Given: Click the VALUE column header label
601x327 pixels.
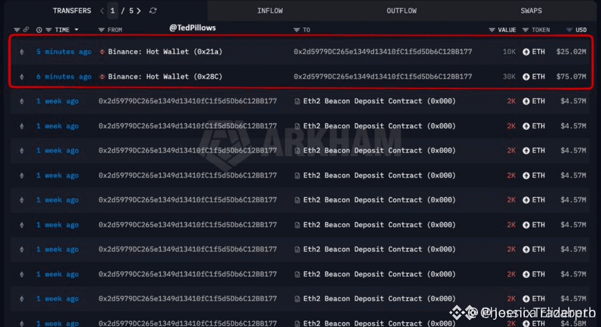Looking at the screenshot, I should (507, 29).
